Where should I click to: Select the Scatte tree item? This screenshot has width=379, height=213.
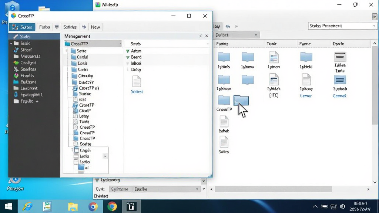[x=85, y=144]
